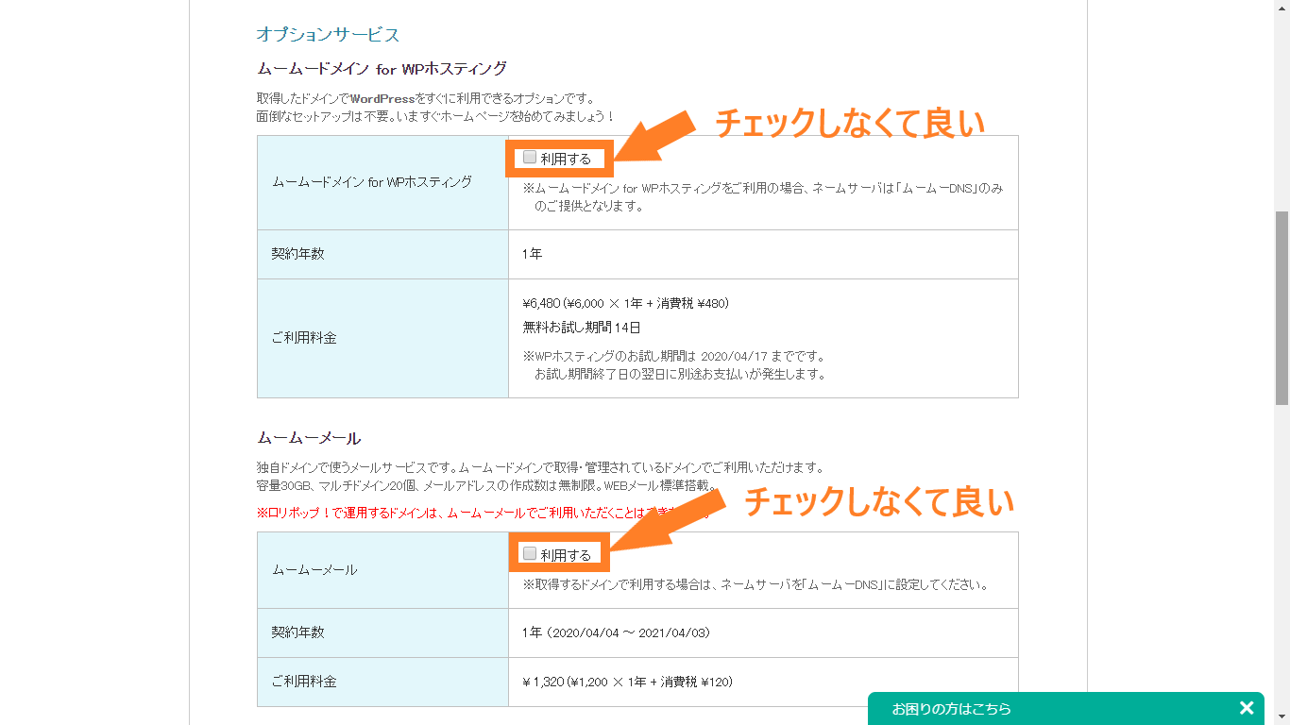Click the scrollbar up arrow
The image size is (1290, 725).
1282,8
